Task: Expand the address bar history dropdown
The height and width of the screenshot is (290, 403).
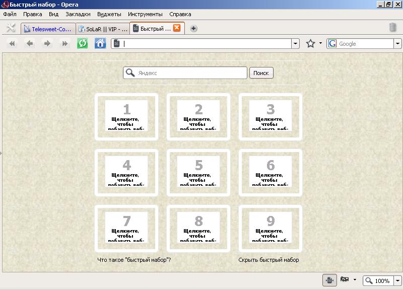Action: 295,44
